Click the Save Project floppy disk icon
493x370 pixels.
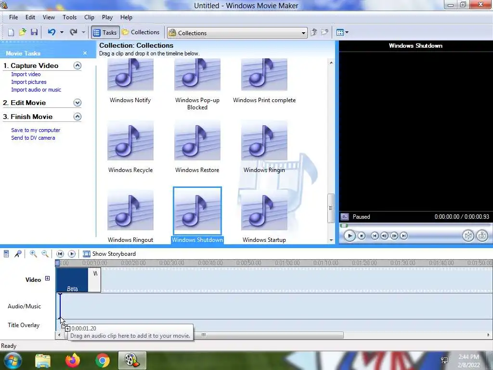tap(34, 32)
